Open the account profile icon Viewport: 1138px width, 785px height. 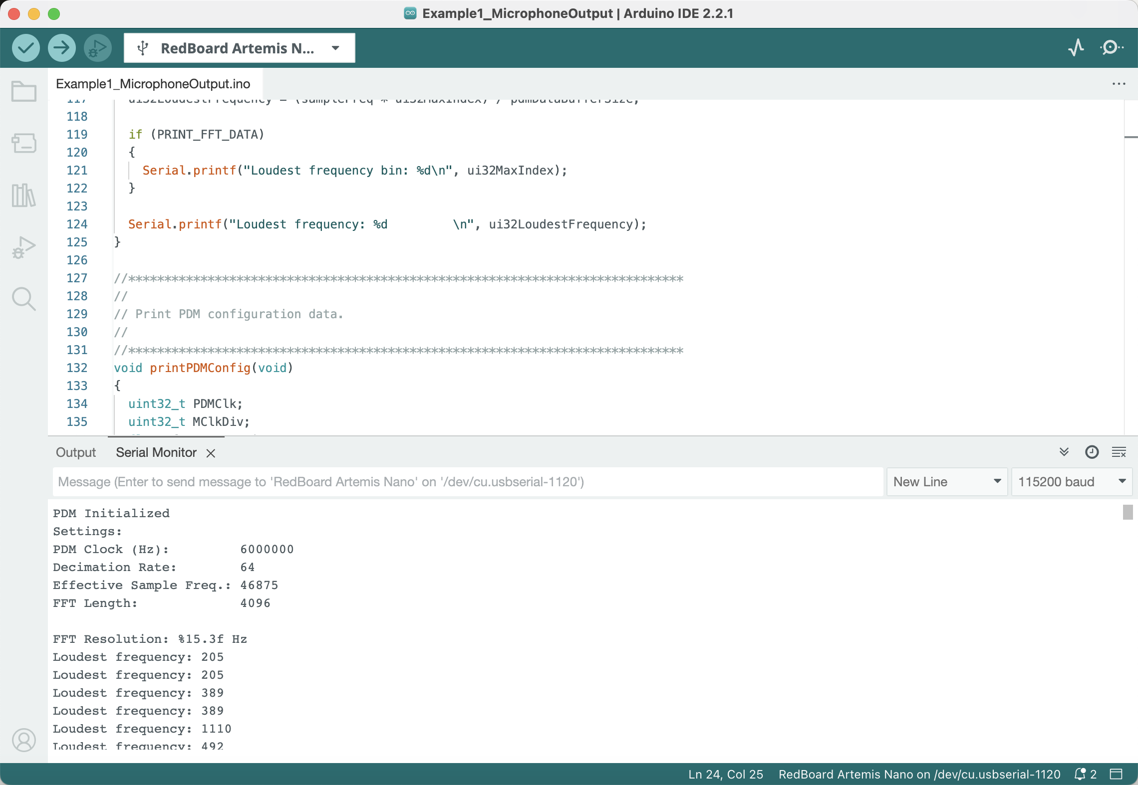[24, 740]
